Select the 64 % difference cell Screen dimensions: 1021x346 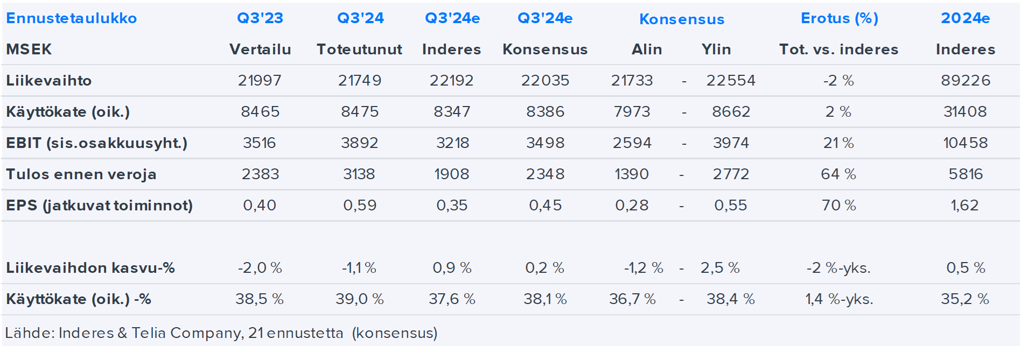pyautogui.click(x=838, y=174)
